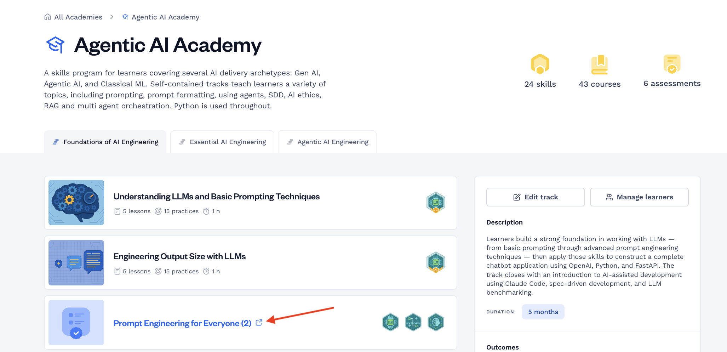Open the Understanding LLMs brain gears thumbnail
Viewport: 727px width, 352px height.
coord(76,203)
